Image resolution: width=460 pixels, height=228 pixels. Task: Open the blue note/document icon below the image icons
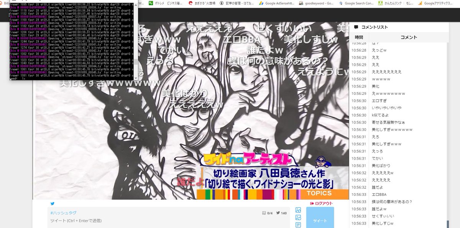[298, 225]
